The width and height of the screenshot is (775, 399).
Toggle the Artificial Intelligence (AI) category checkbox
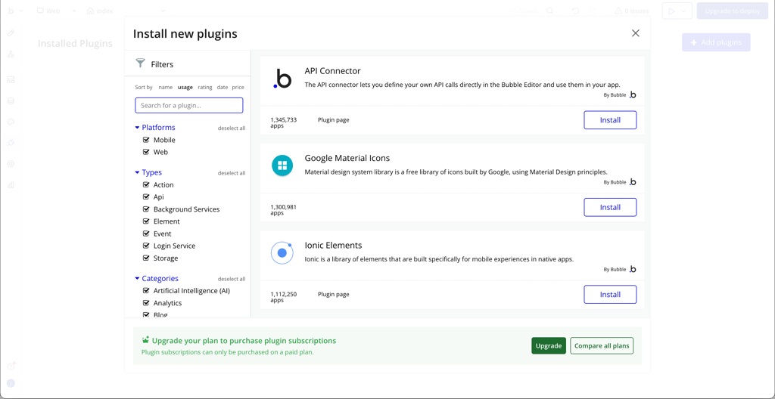pos(146,291)
